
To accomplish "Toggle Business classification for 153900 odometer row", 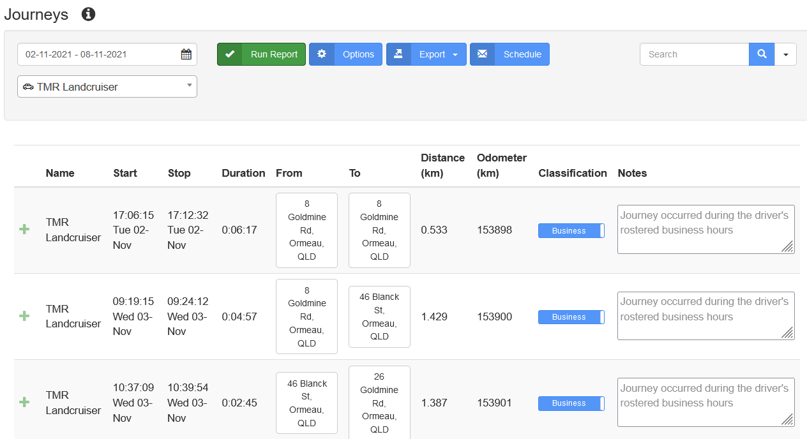I will [x=571, y=316].
